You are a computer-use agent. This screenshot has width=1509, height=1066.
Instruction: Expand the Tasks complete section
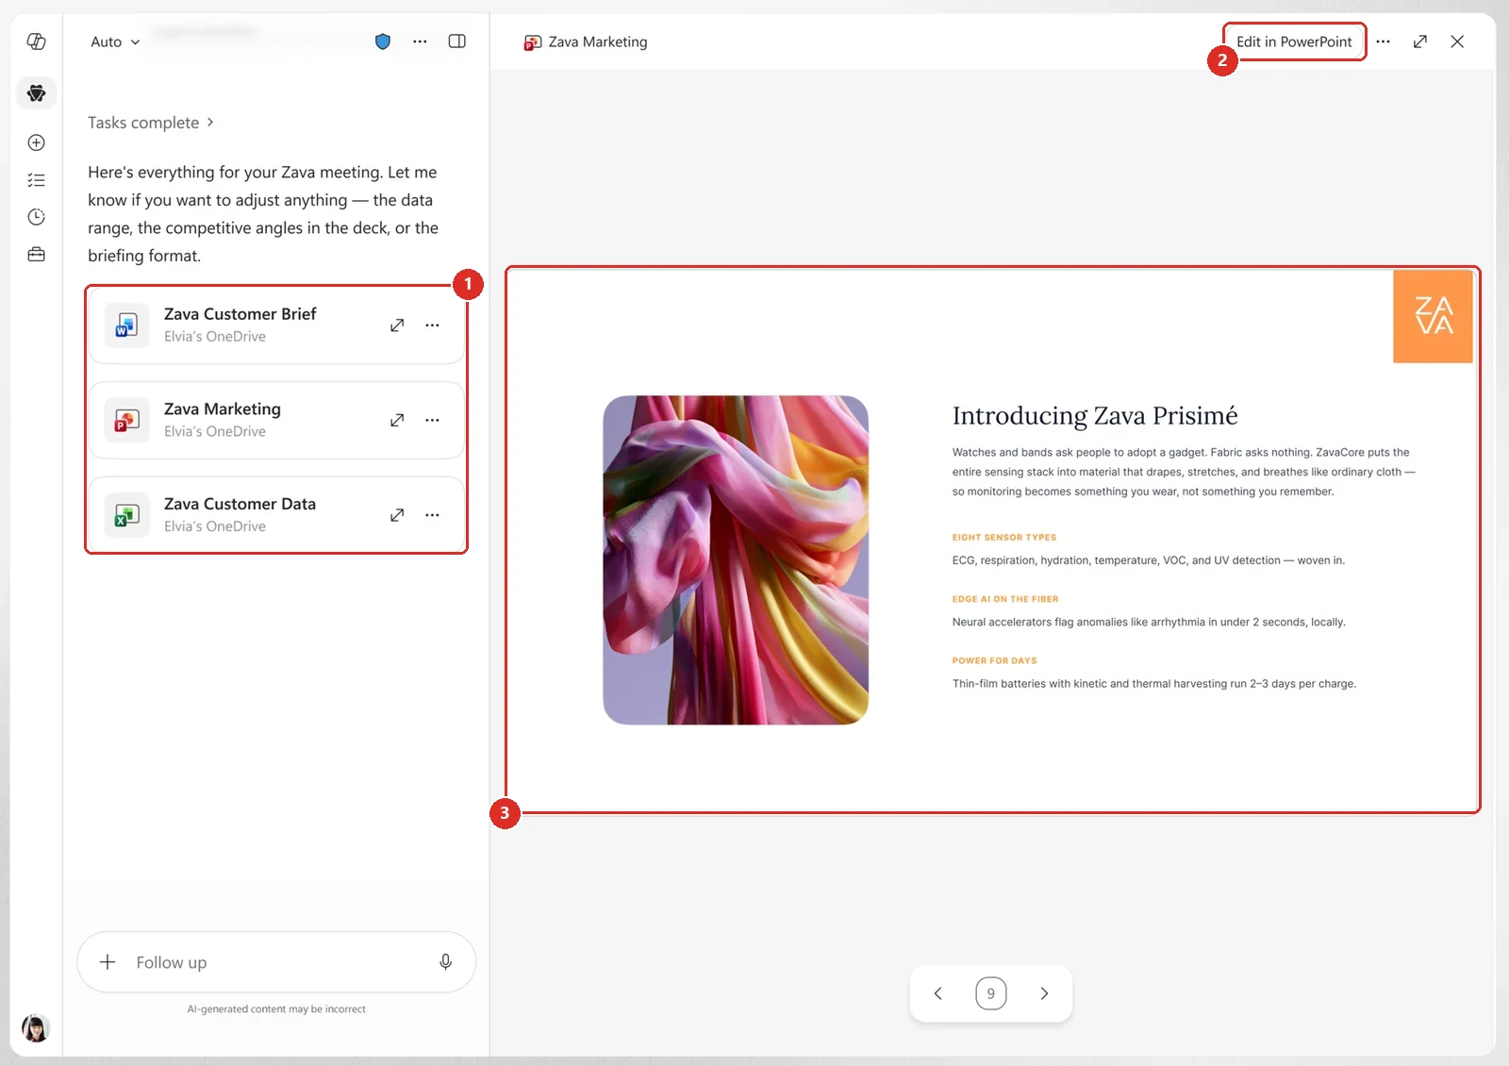pyautogui.click(x=151, y=123)
